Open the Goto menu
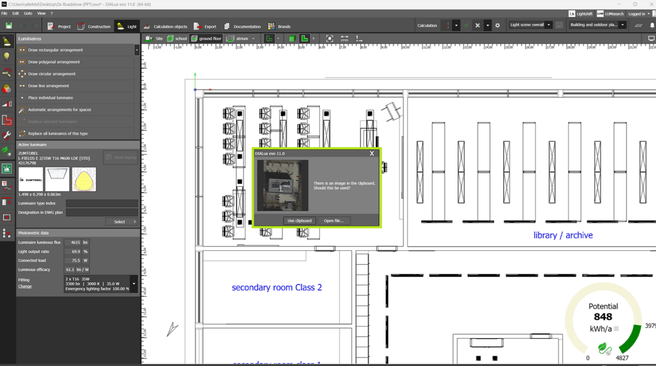 28,13
